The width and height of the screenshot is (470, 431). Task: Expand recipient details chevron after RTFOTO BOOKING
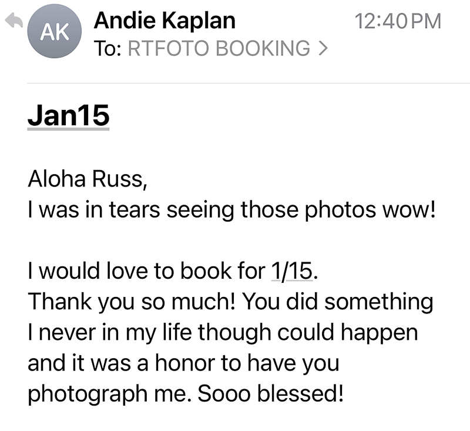323,48
